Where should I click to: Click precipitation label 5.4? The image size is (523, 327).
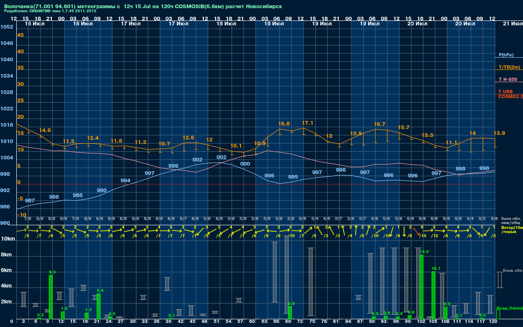click(x=100, y=291)
